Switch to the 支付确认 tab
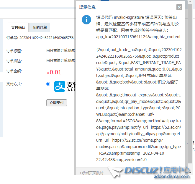 (x=18, y=27)
